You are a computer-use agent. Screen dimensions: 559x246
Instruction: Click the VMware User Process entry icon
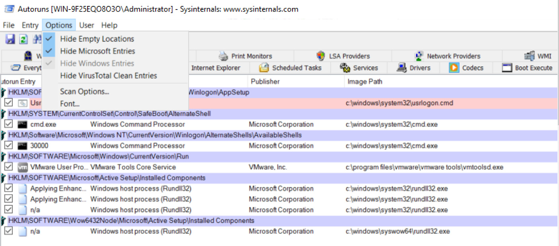(23, 167)
